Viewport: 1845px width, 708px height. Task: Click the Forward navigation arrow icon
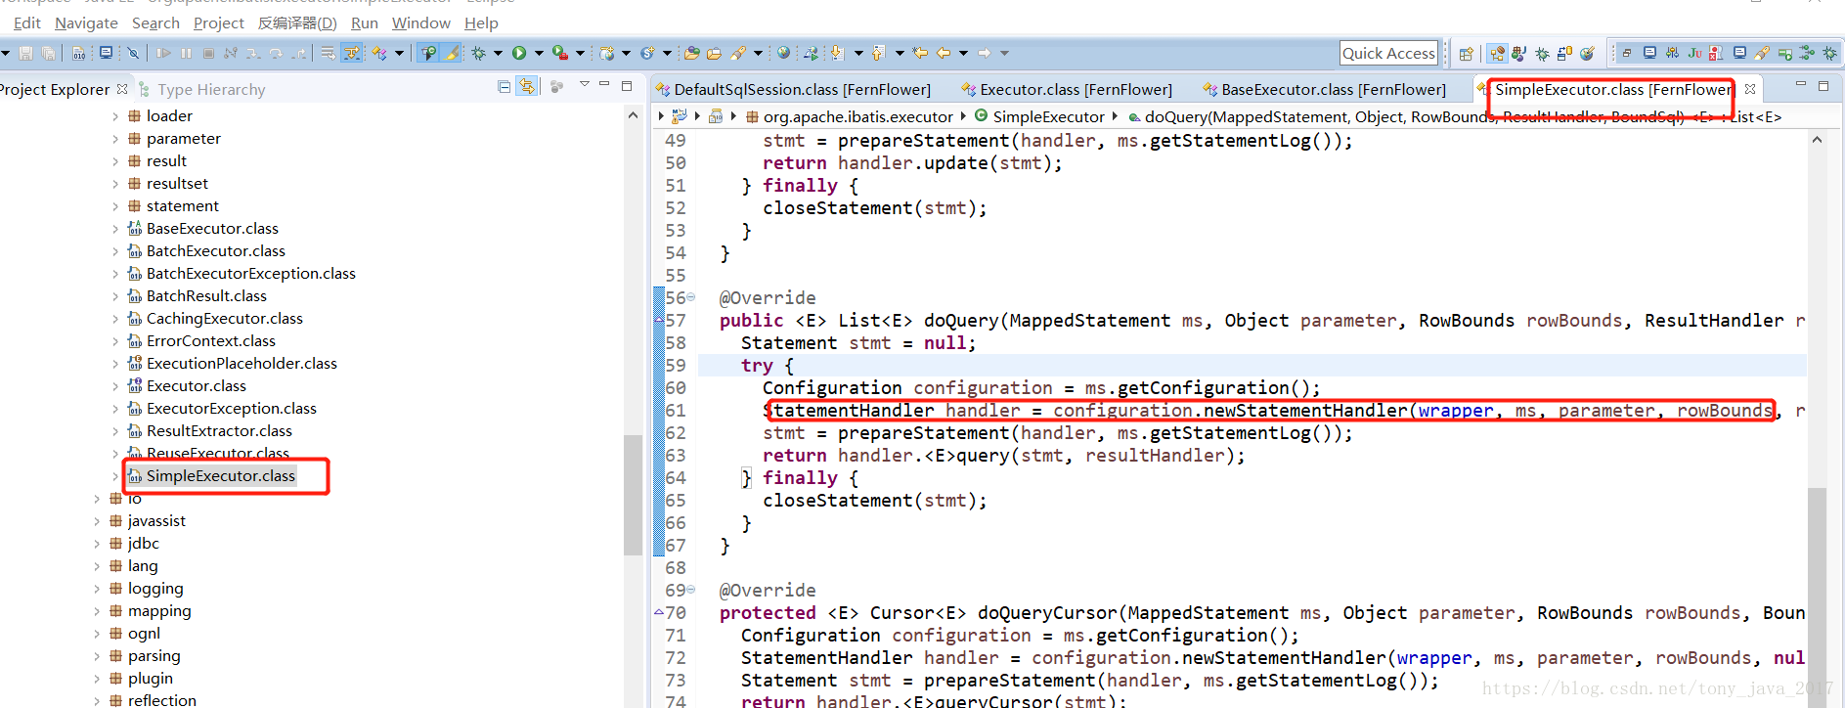(x=984, y=53)
